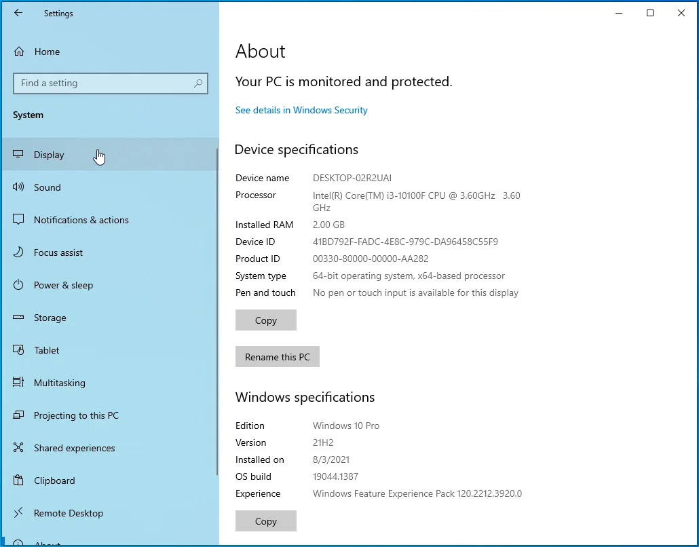The image size is (699, 547).
Task: Click the Shared experiences icon
Action: [18, 447]
